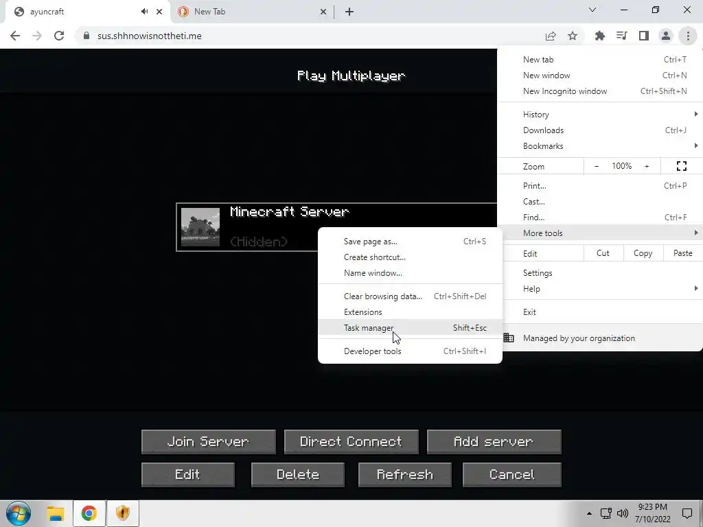Open the tab search chevron
Viewport: 703px width, 527px height.
[592, 10]
